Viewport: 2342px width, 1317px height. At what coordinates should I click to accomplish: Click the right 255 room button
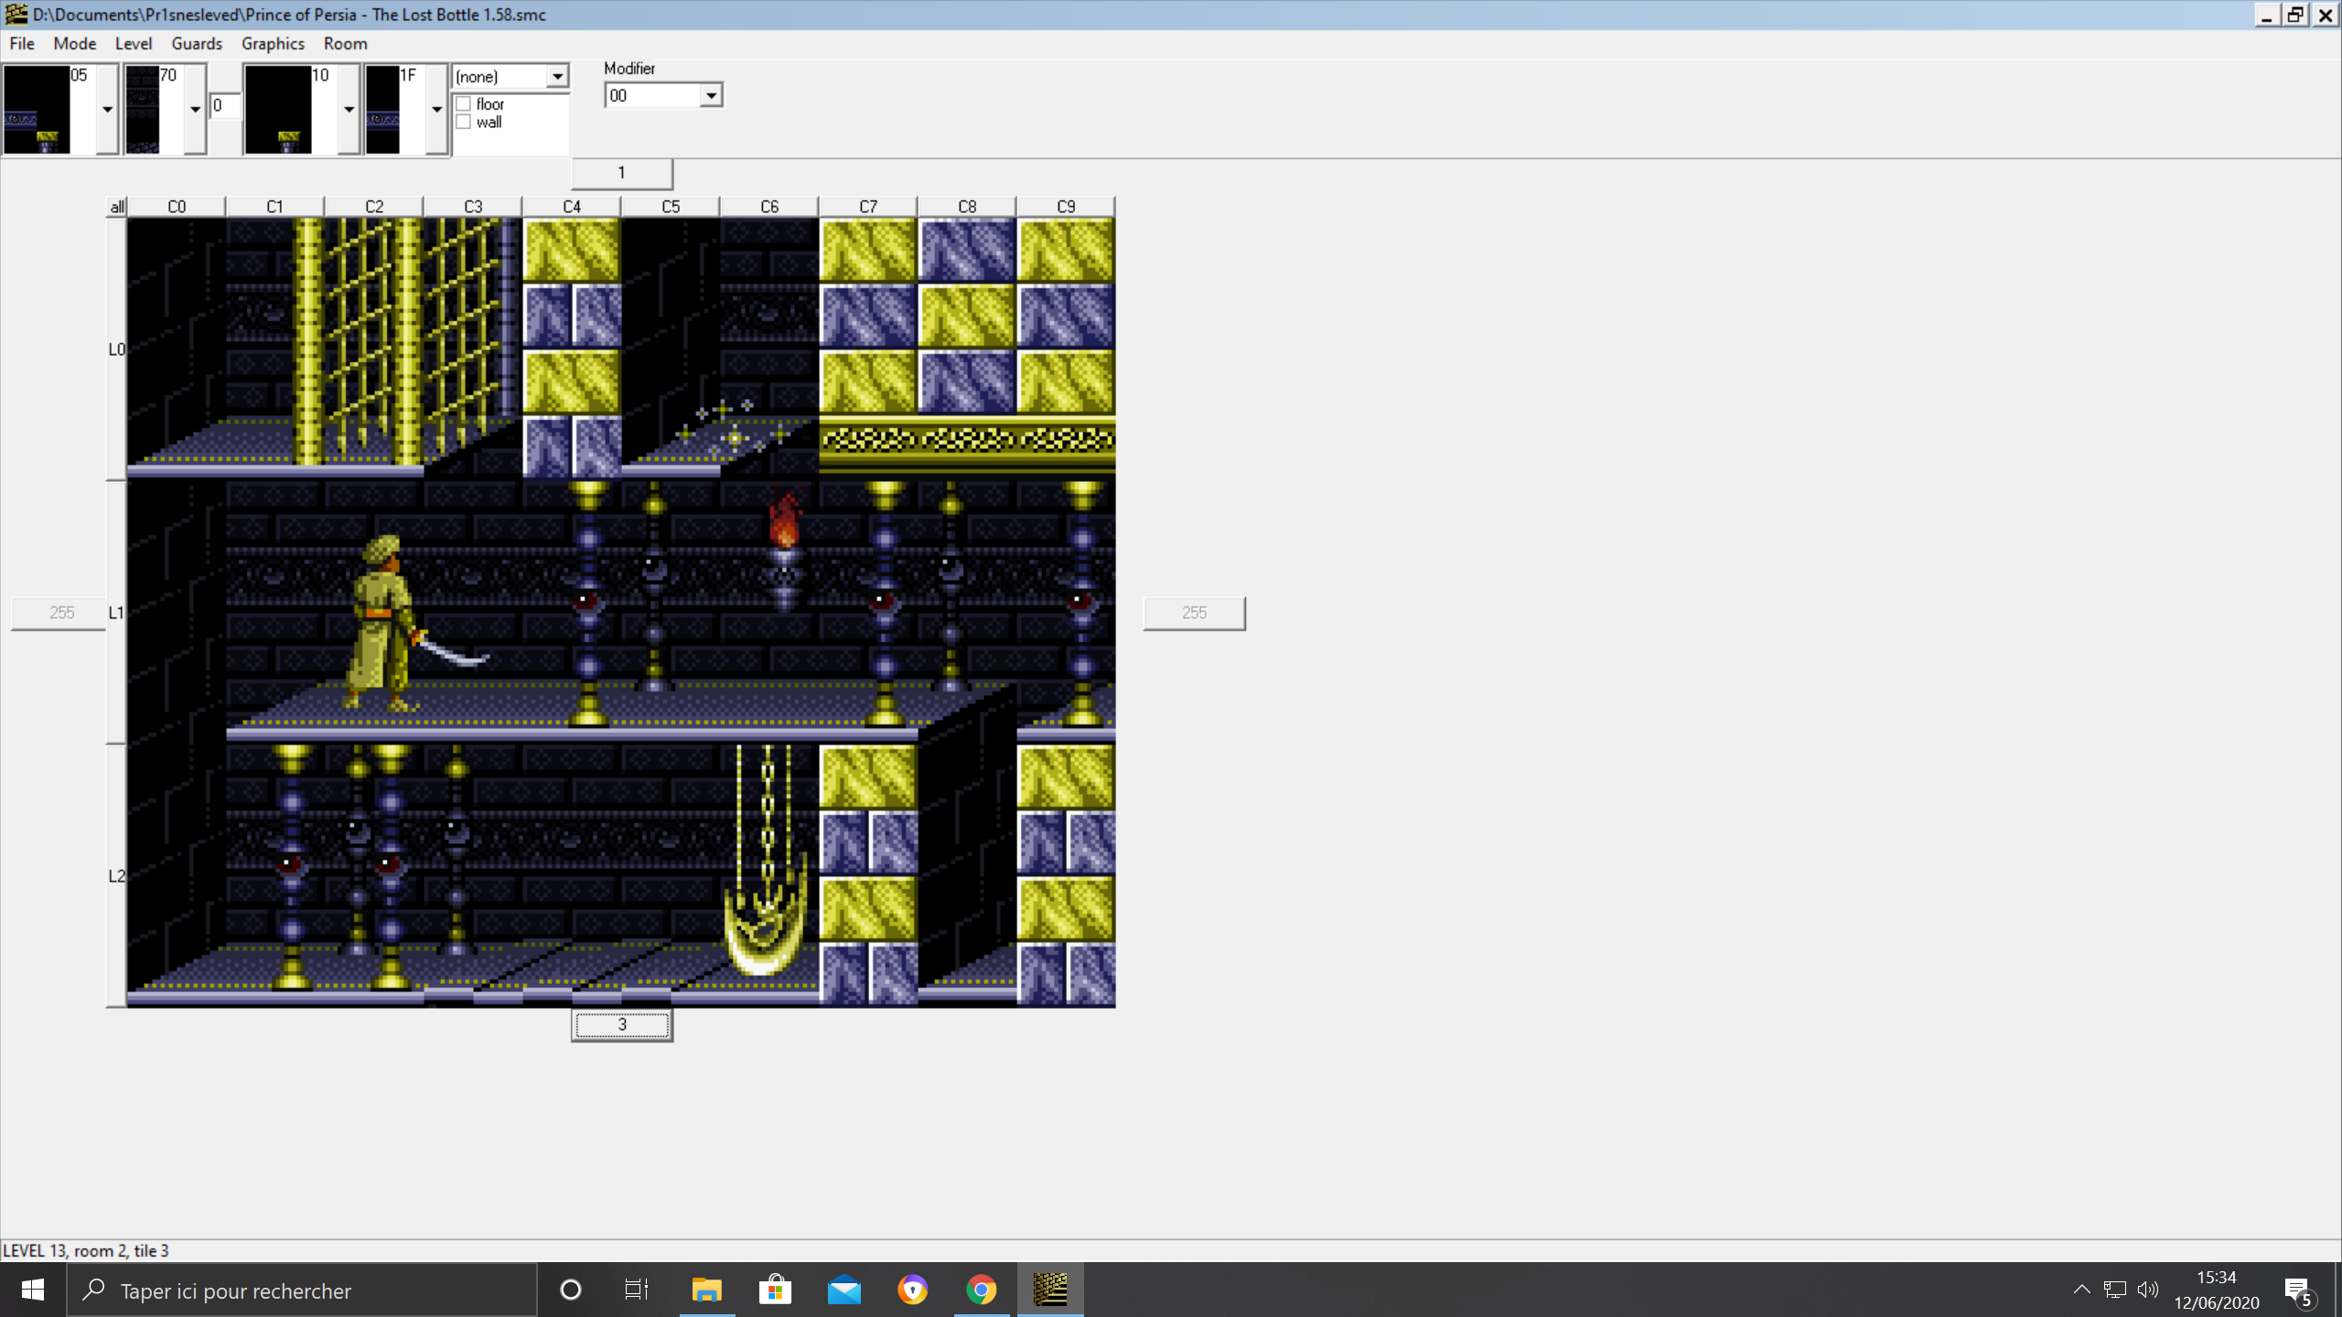click(x=1194, y=613)
